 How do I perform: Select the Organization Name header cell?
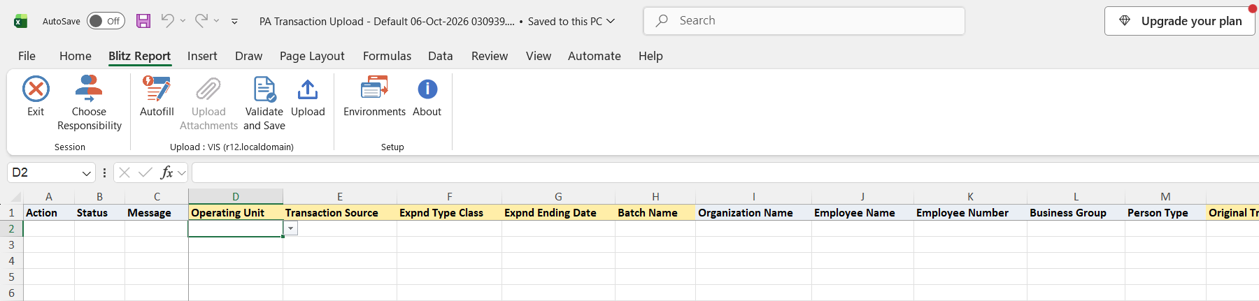753,212
